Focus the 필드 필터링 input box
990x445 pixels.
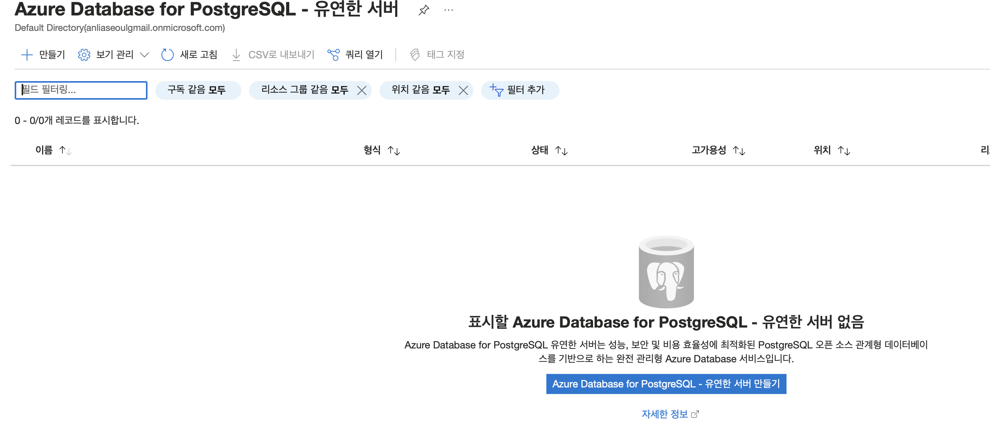[81, 90]
